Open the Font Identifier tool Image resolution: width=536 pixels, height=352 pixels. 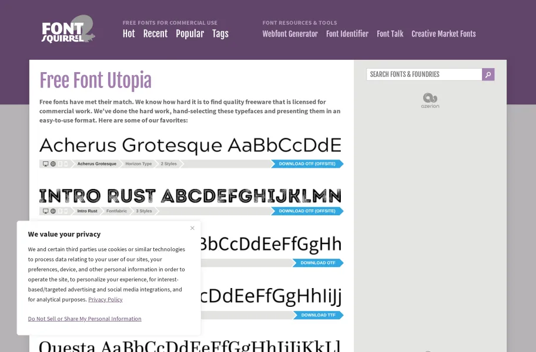point(347,34)
